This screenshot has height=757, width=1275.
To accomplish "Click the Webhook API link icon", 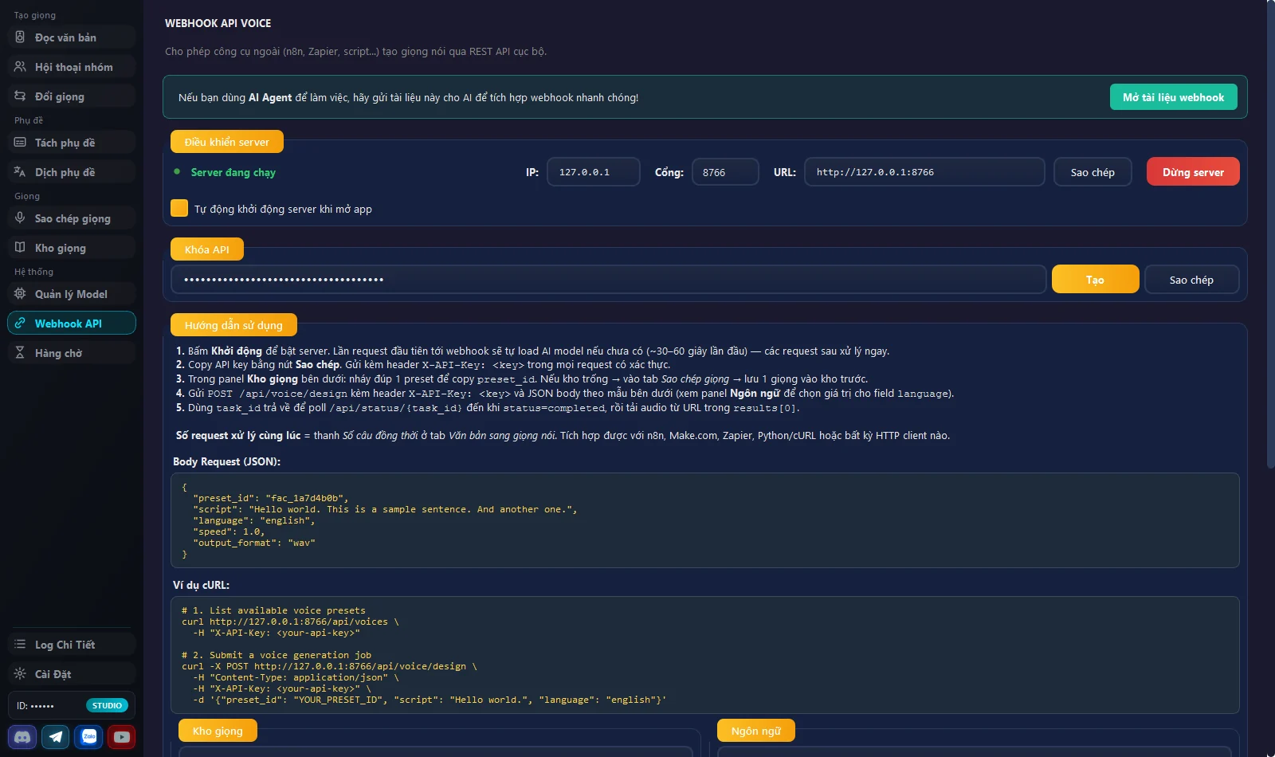I will [20, 324].
